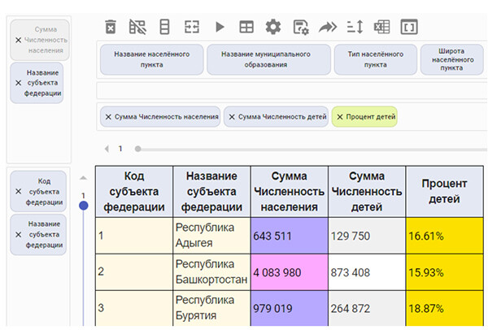Click the crossed-out grid icon
The image size is (488, 330).
pyautogui.click(x=138, y=27)
